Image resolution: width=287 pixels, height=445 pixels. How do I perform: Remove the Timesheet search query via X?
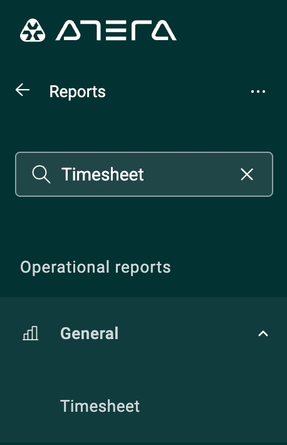pos(247,174)
